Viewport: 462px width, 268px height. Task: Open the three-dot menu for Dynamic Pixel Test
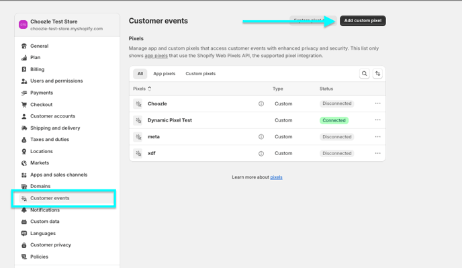(378, 120)
